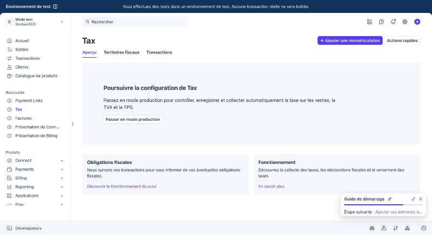Expand the Guide de démarrage panel
Screen dimensions: 432x235
coord(413,199)
